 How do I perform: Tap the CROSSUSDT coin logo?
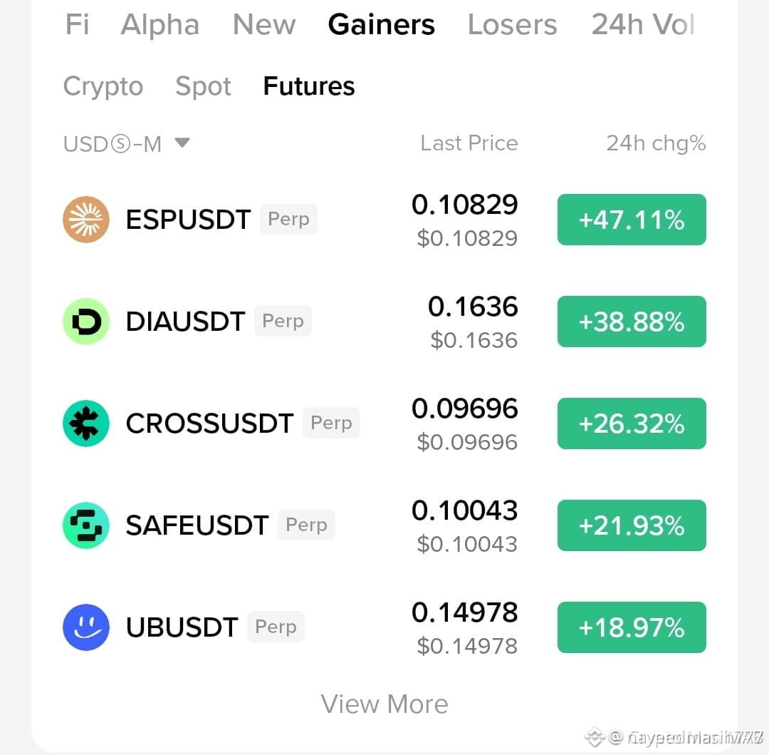[x=86, y=423]
